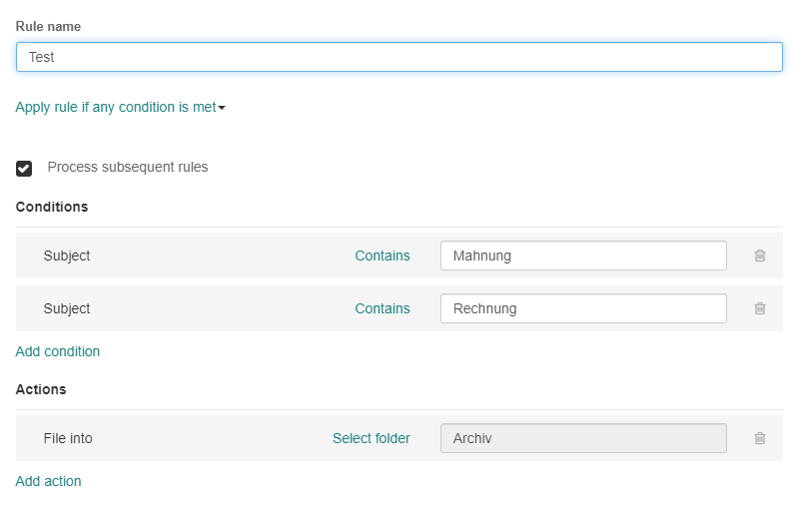Click Add action link
This screenshot has height=519, width=799.
[x=49, y=481]
